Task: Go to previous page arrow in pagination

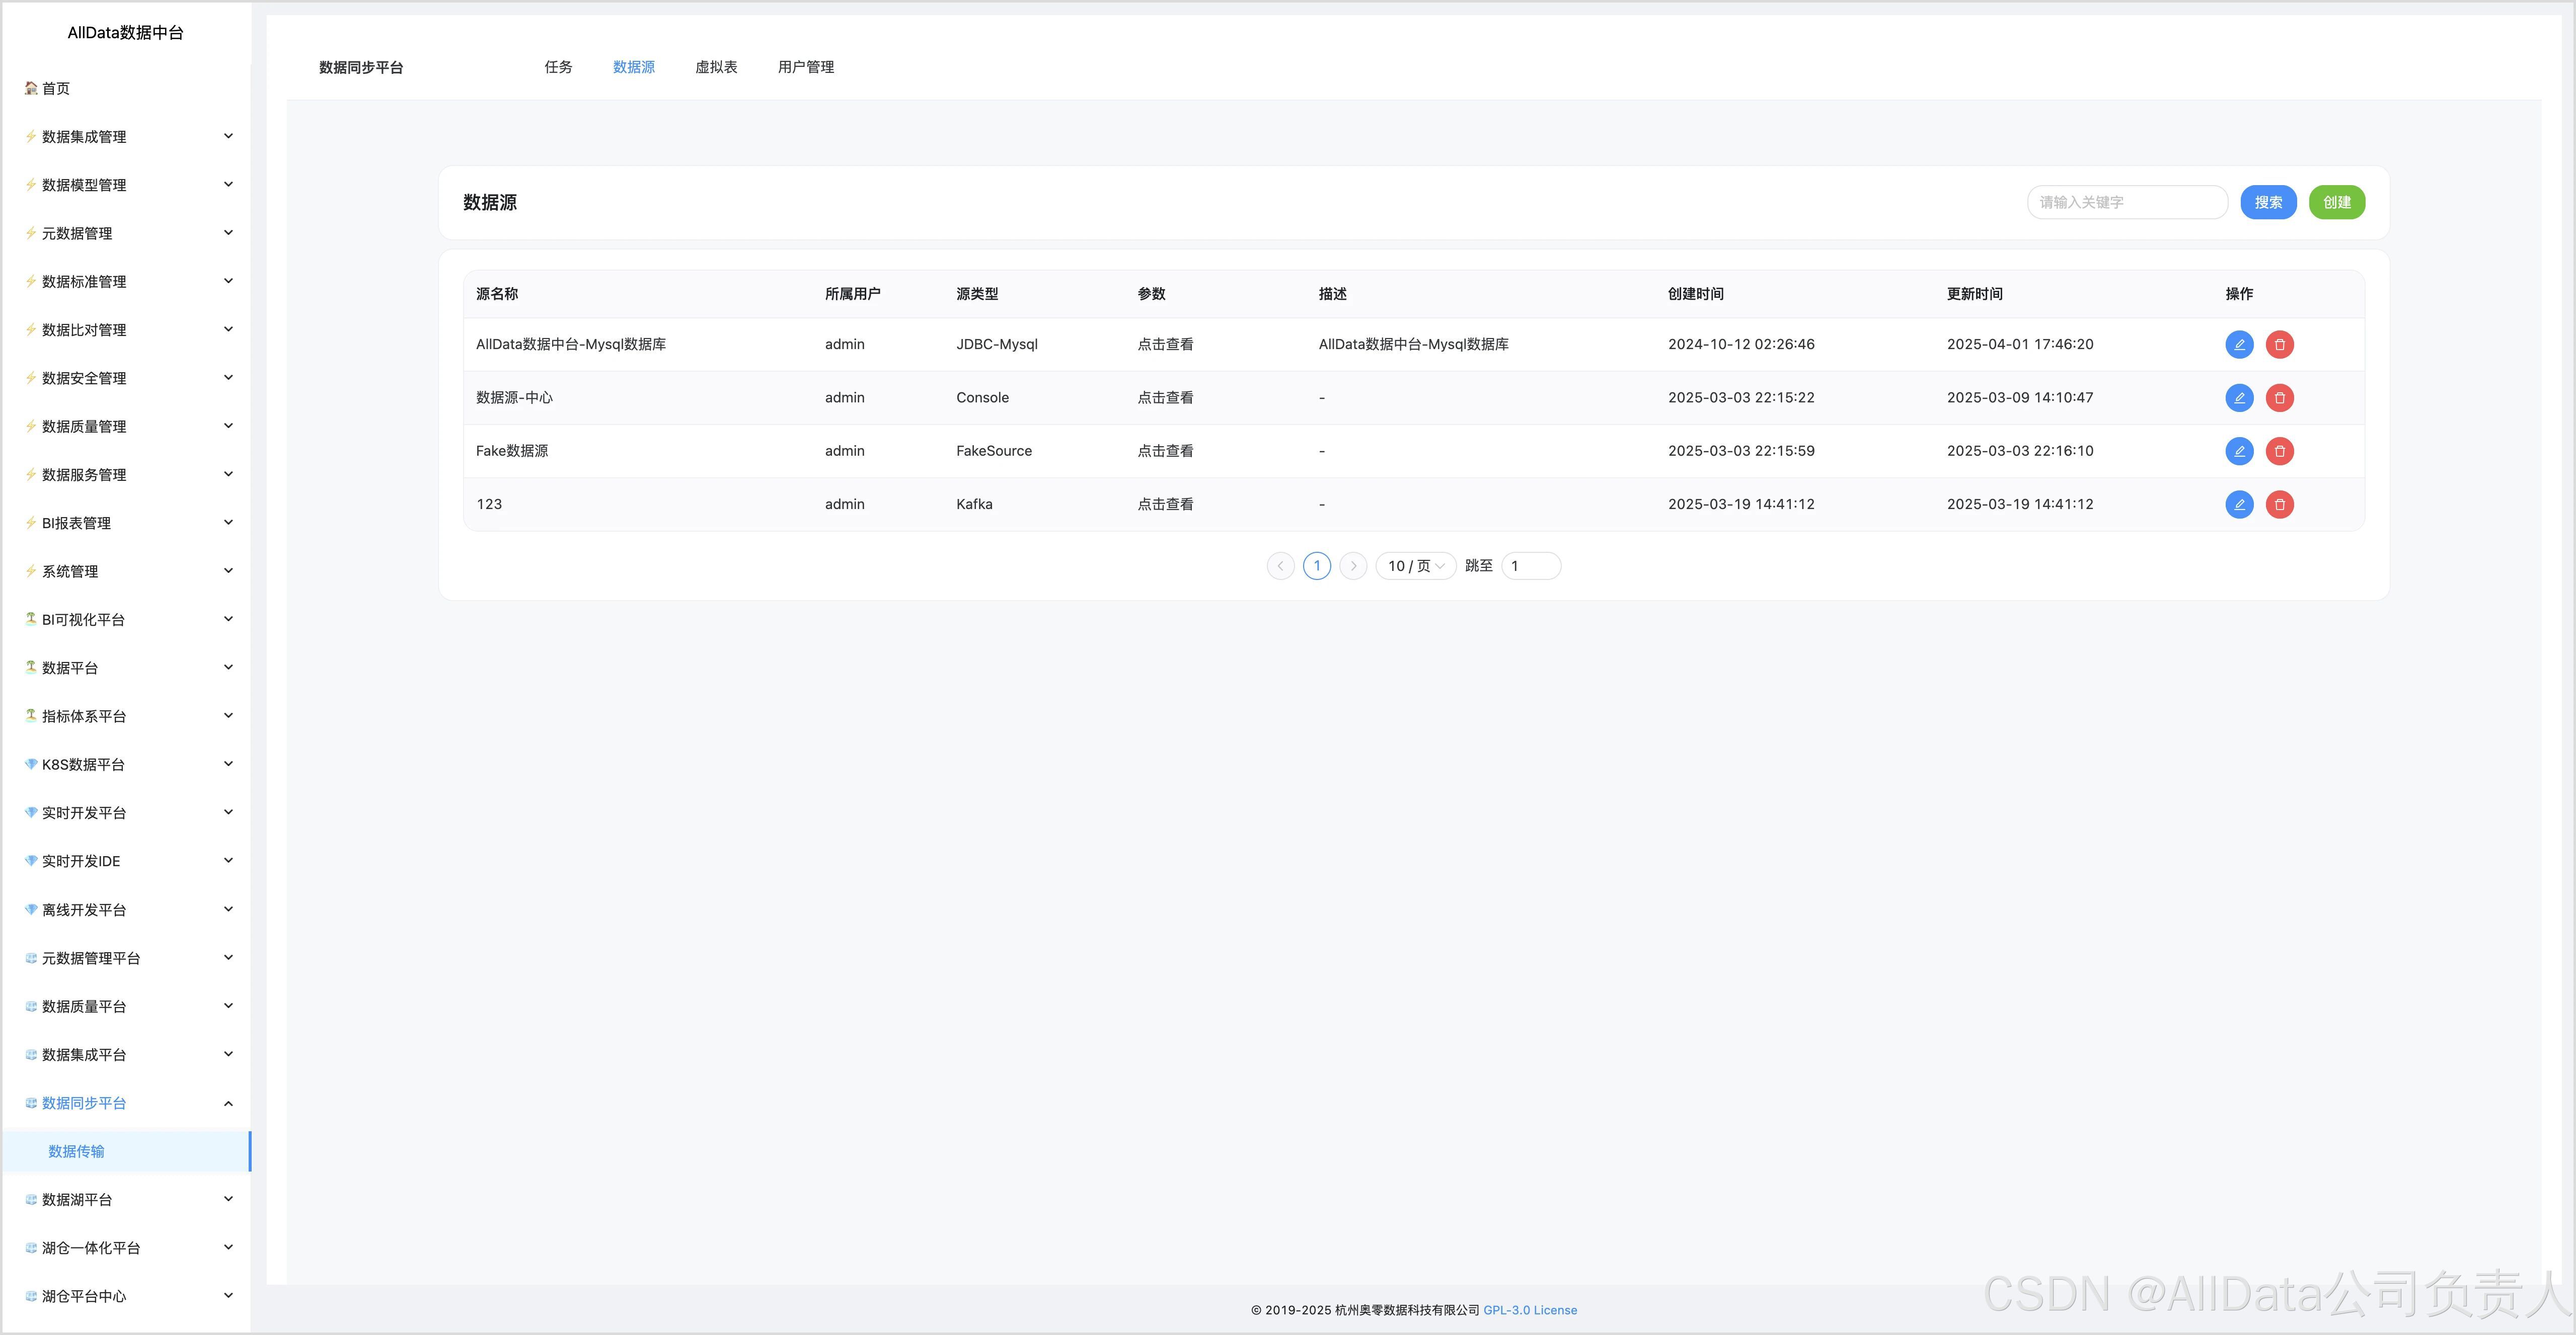Action: coord(1280,565)
